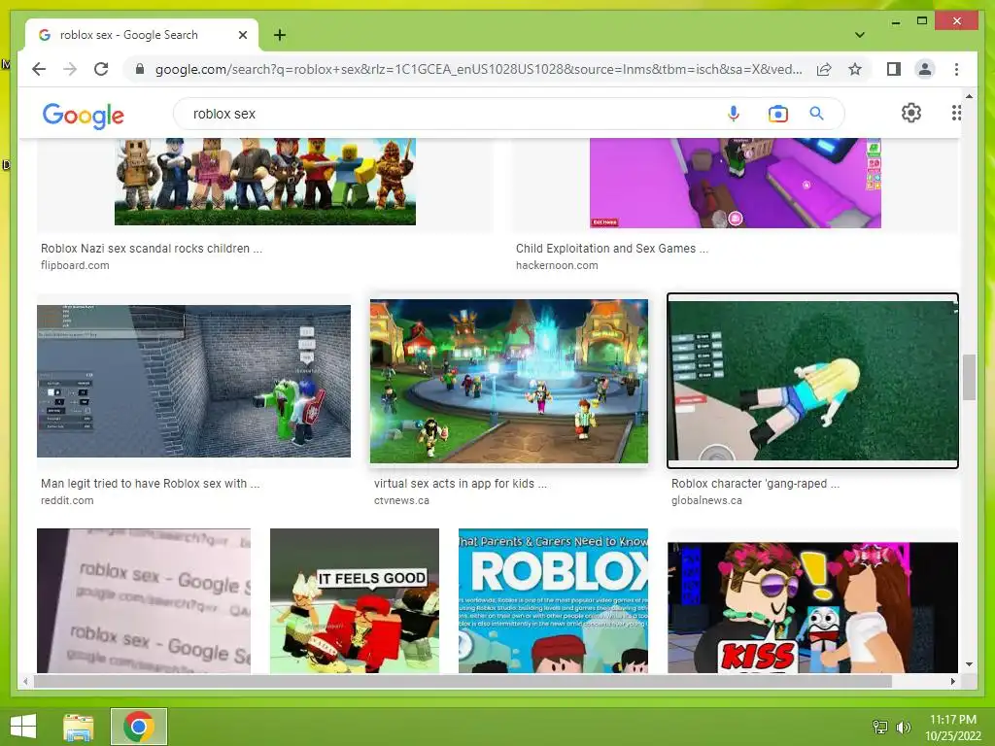Screen dimensions: 995x746
Task: Click the Chrome taskbar icon
Action: [139, 727]
